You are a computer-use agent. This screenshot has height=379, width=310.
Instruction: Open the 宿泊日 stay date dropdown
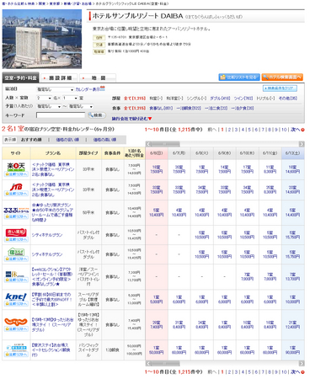tap(55, 89)
